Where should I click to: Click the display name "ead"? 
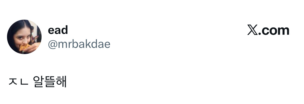[x=58, y=30]
